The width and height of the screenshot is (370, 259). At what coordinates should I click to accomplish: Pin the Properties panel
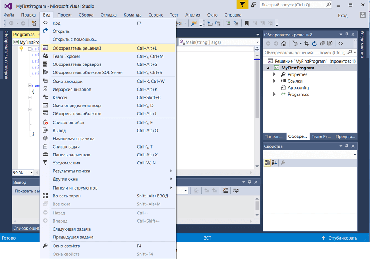[347, 146]
